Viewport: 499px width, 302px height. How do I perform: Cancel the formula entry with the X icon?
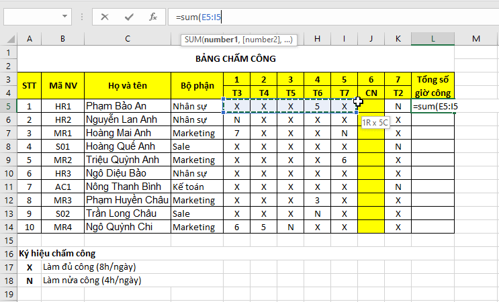click(104, 17)
